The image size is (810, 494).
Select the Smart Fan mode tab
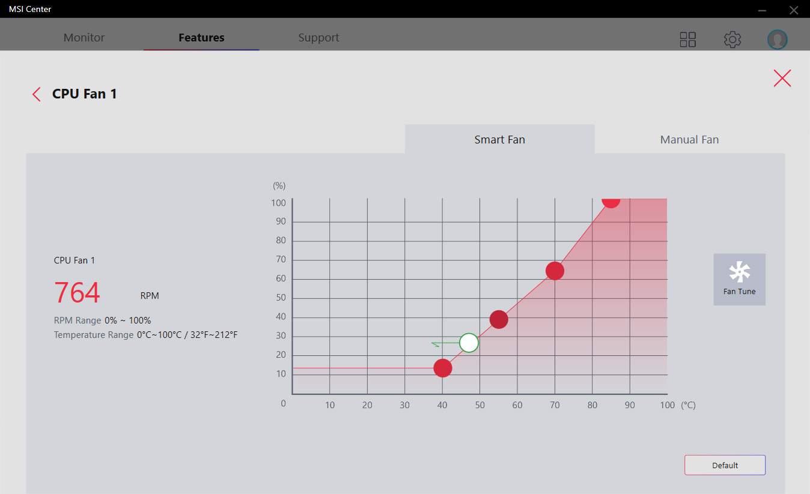point(499,139)
